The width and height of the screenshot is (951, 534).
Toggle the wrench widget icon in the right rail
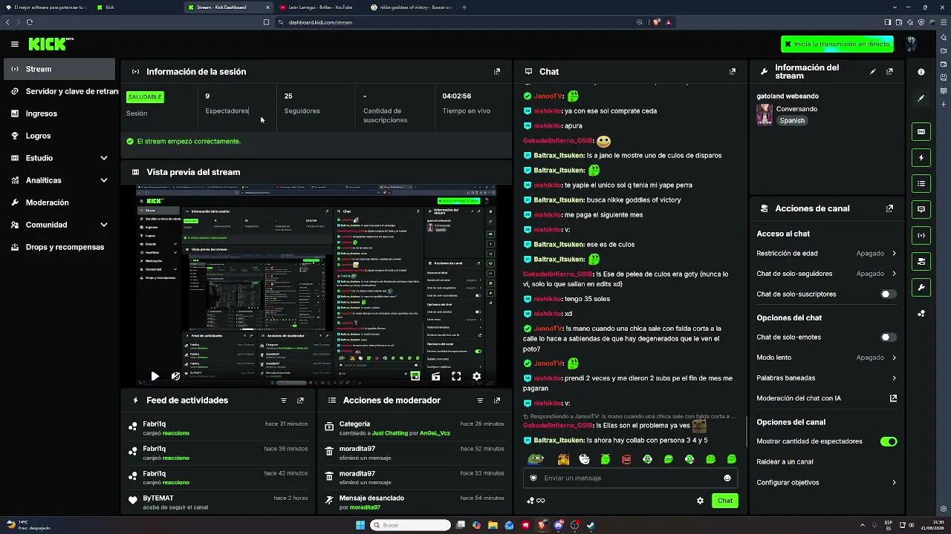point(921,288)
